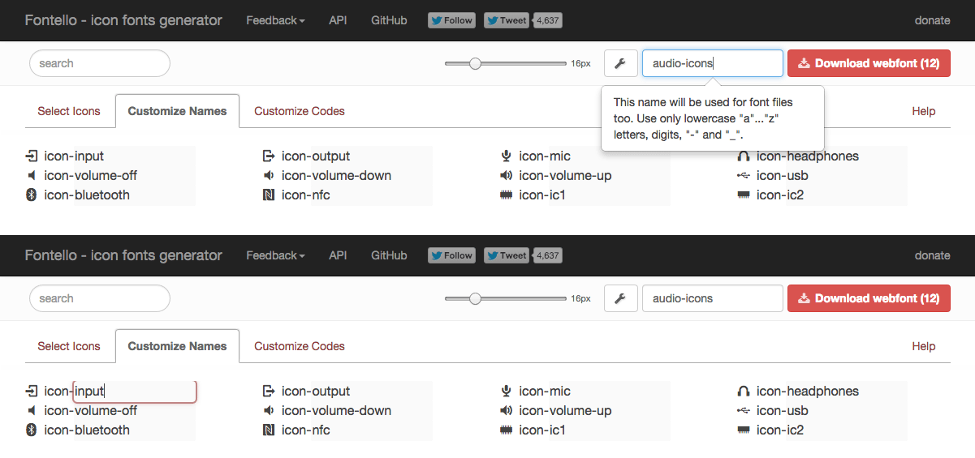Open the GitHub link in upper navbar
The height and width of the screenshot is (458, 975).
(389, 20)
